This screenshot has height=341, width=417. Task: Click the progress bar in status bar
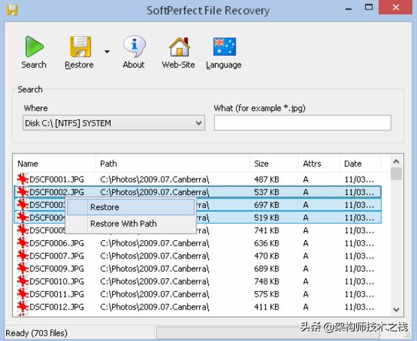(x=268, y=333)
